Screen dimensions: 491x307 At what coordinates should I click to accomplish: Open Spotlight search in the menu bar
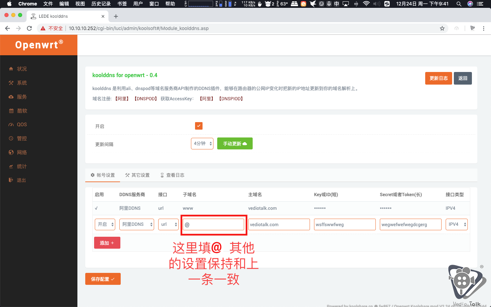[459, 4]
